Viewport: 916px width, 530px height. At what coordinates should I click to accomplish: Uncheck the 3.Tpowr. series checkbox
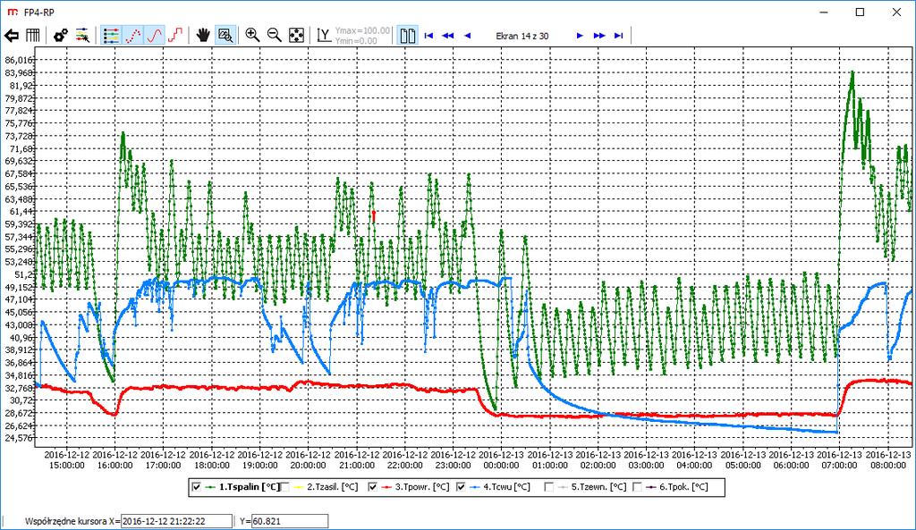(373, 487)
